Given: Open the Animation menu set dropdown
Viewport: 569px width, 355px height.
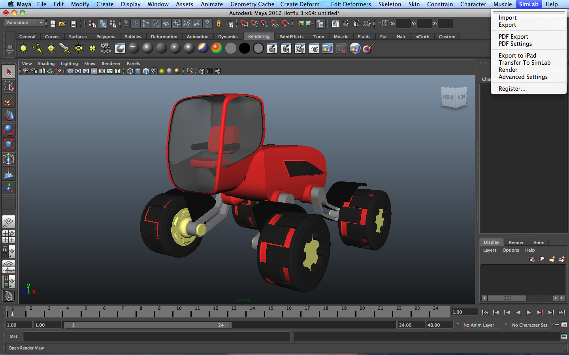Looking at the screenshot, I should [24, 23].
